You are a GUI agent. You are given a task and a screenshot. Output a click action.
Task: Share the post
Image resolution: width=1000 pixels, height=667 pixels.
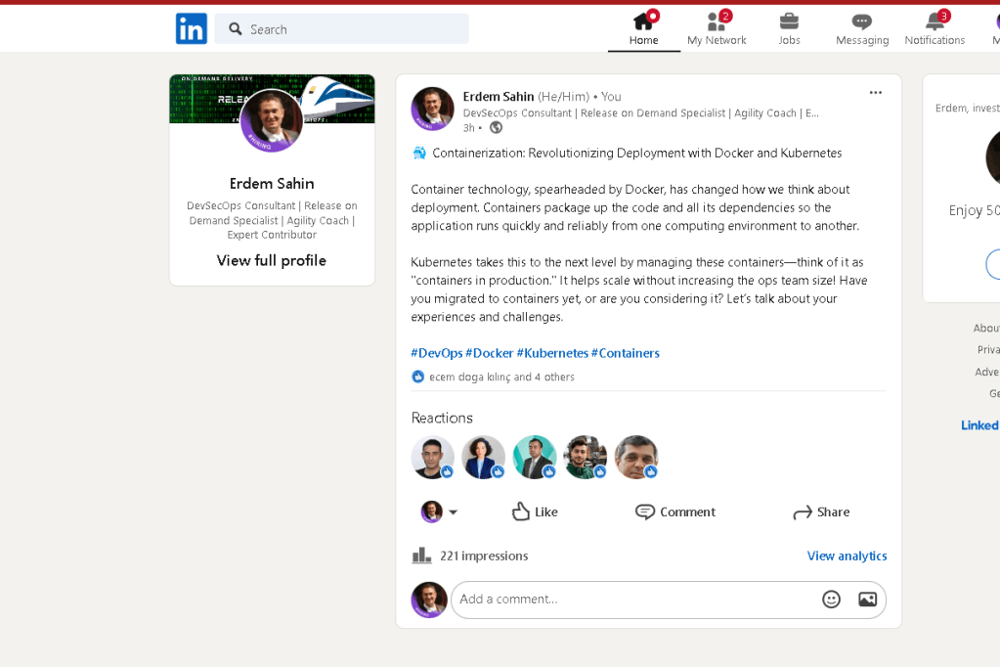pos(821,511)
